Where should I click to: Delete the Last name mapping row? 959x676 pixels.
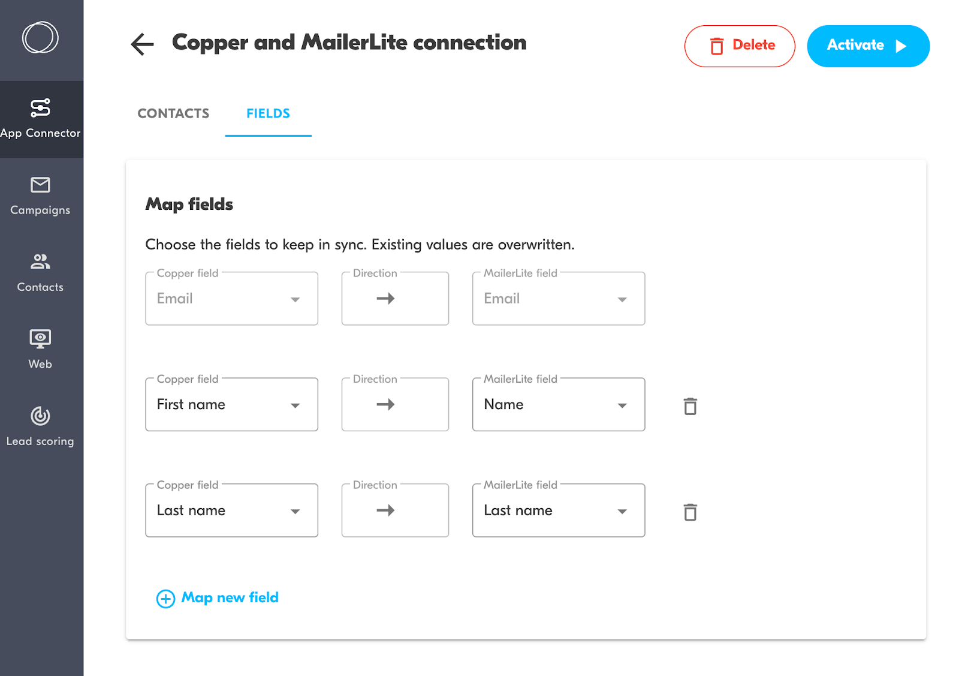690,512
